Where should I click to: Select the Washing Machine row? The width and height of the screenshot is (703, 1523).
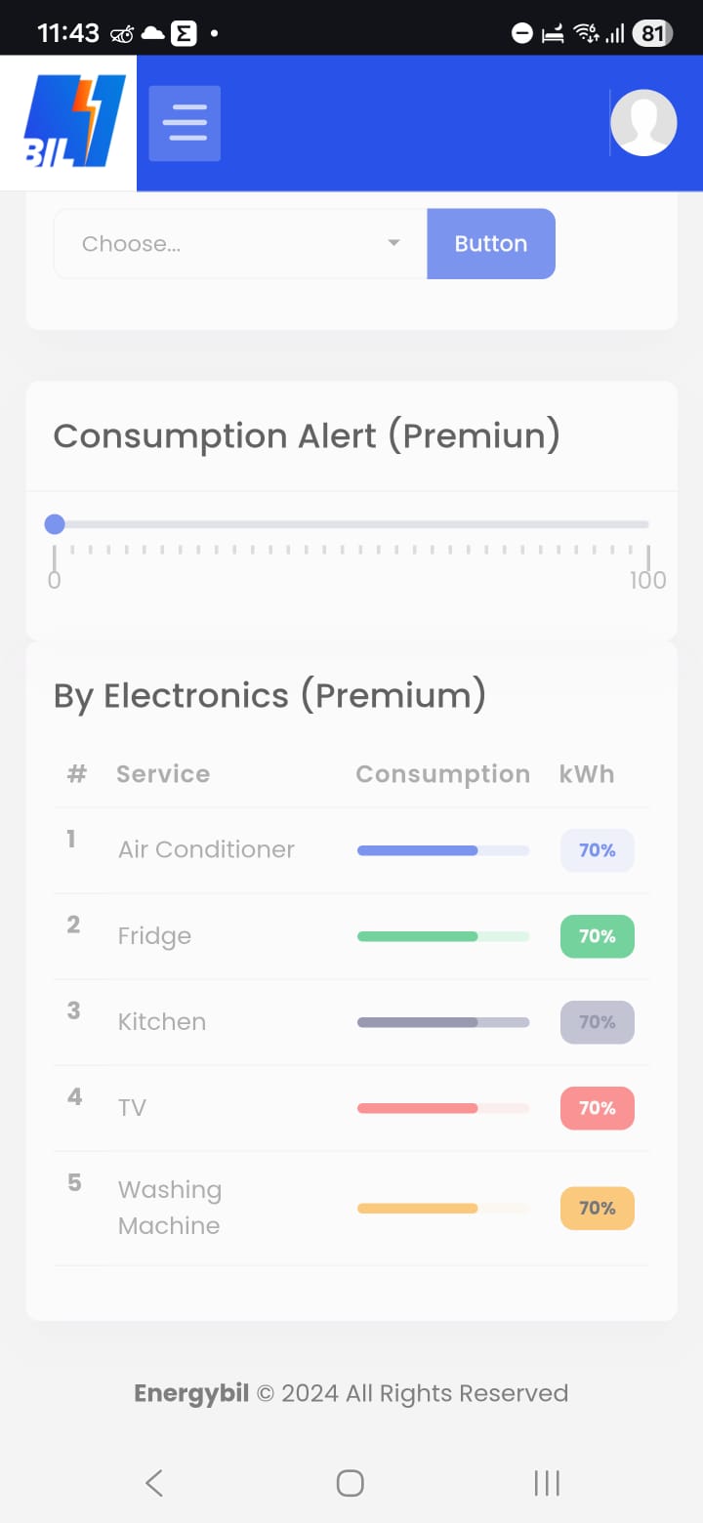(351, 1209)
